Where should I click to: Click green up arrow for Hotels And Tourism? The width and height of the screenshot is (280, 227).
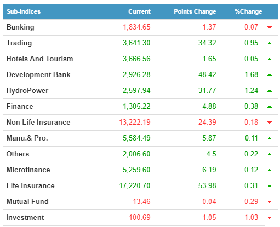tap(270, 59)
